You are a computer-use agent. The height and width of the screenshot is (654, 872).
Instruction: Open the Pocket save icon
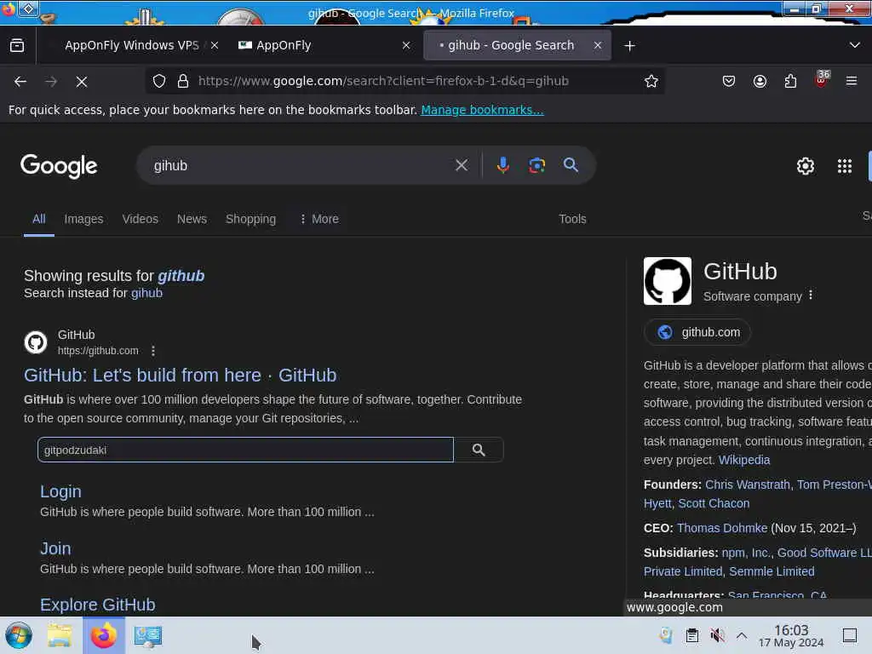pos(729,81)
